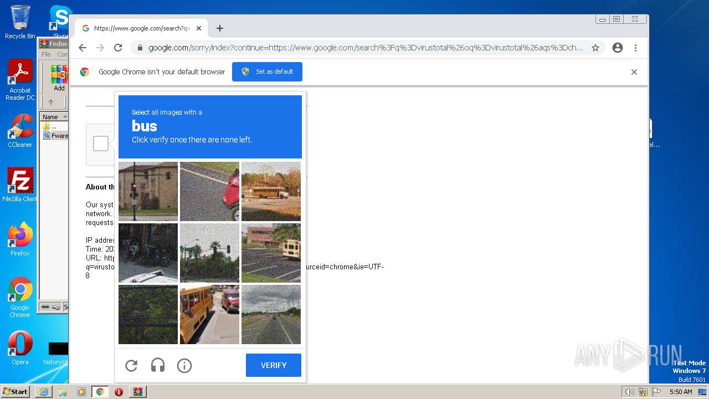Tick the I'm not a robot checkbox
709x399 pixels.
(x=101, y=144)
